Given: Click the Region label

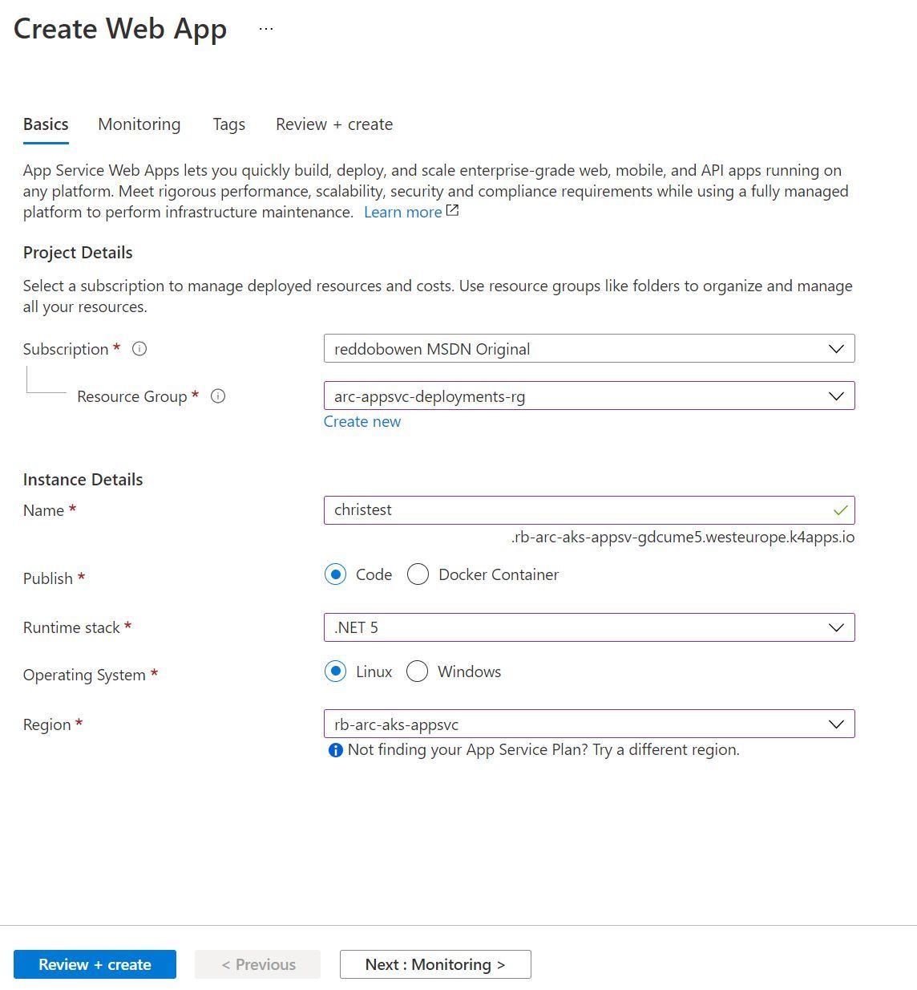Looking at the screenshot, I should [47, 724].
